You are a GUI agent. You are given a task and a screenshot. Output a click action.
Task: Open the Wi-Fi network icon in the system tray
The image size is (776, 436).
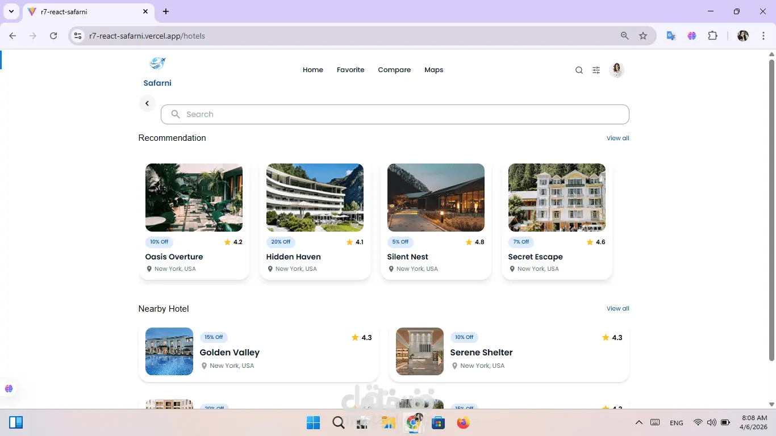coord(698,423)
